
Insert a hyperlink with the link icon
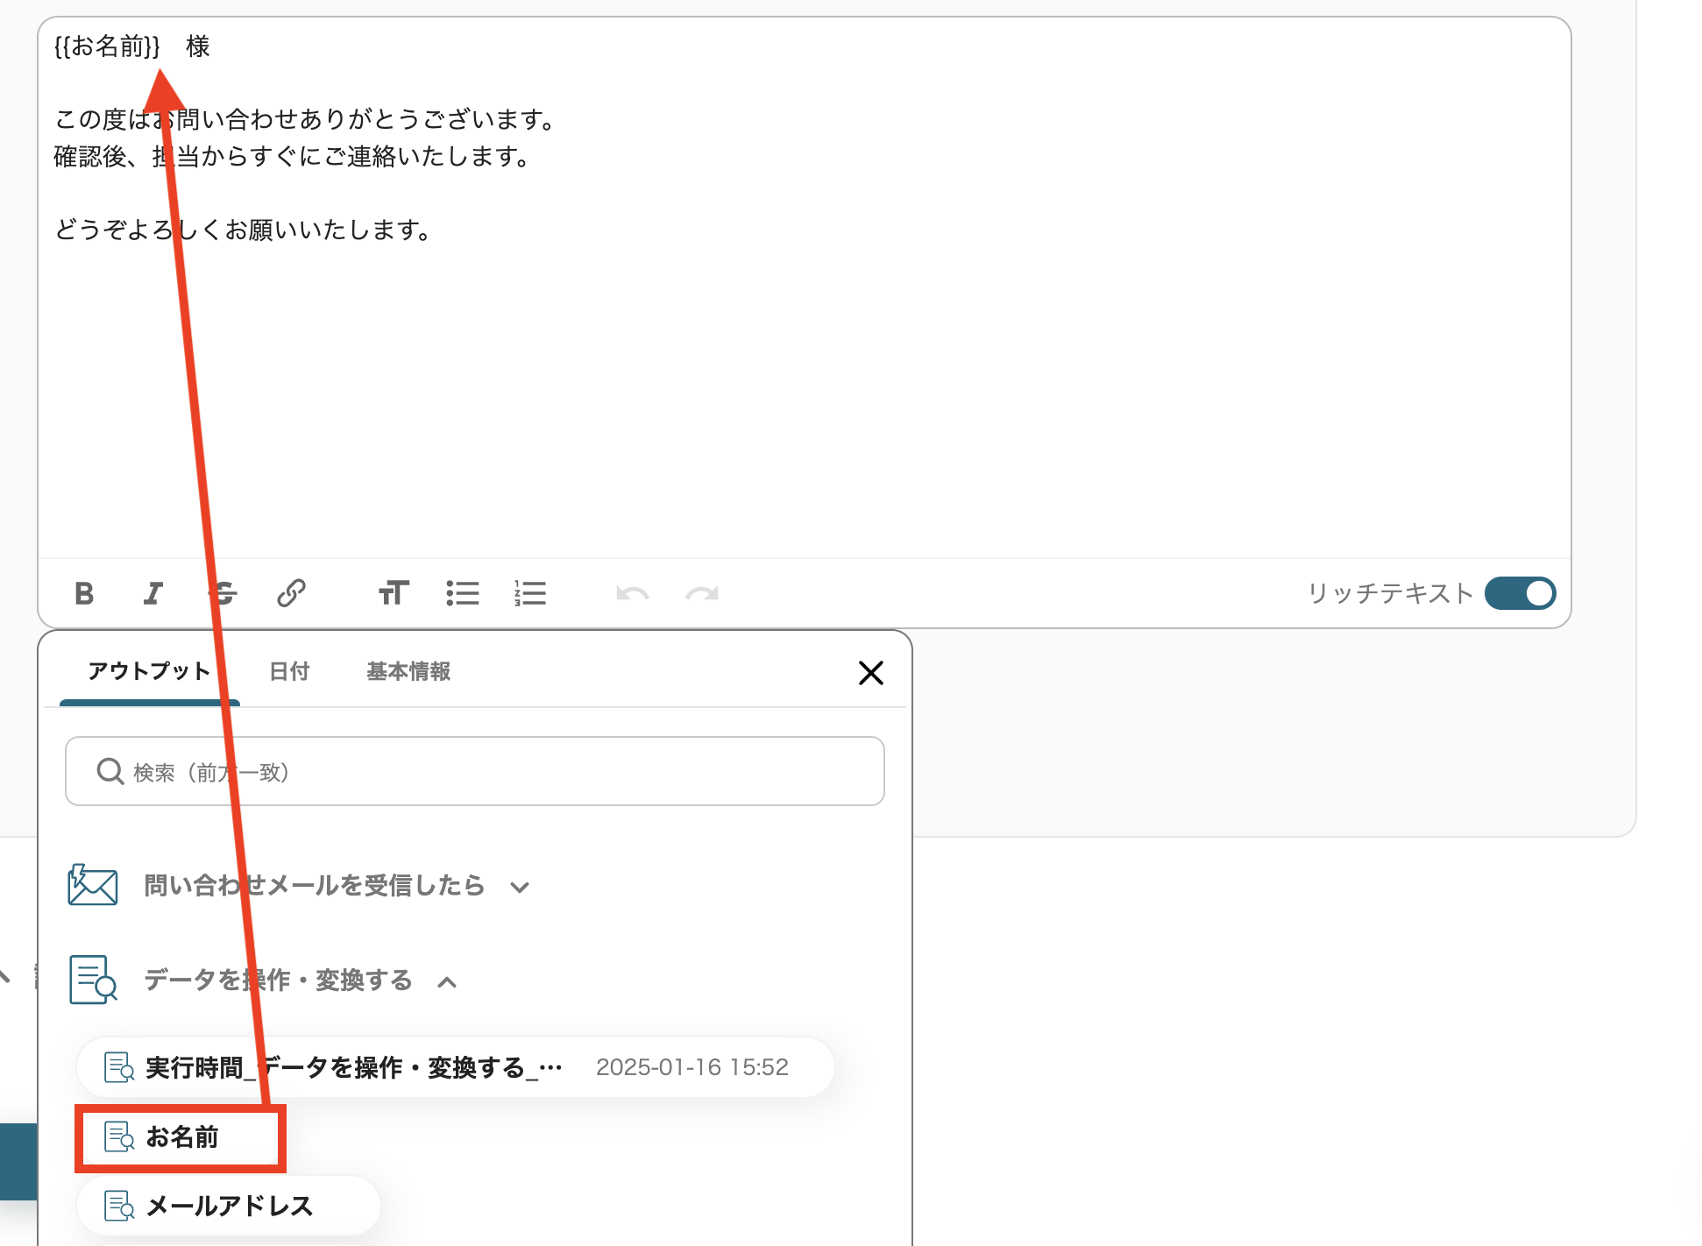pyautogui.click(x=291, y=593)
